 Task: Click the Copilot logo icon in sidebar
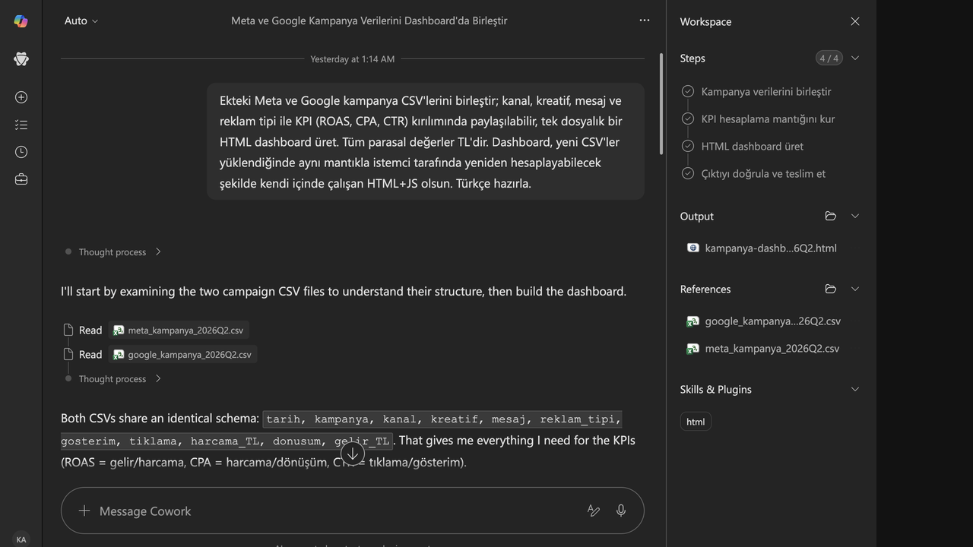click(21, 21)
